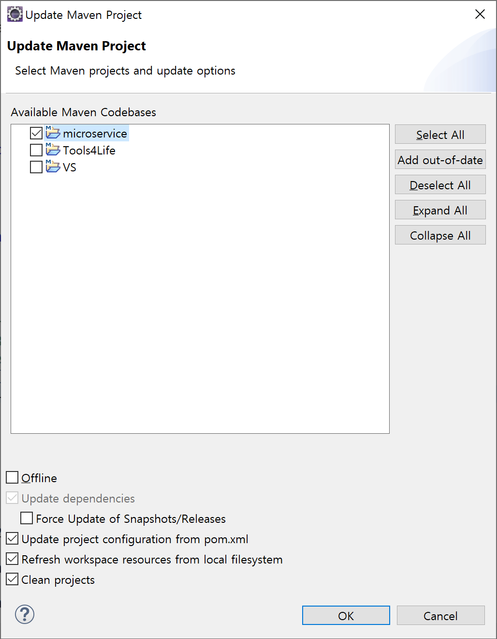Collapse all projects in the tree
This screenshot has width=497, height=639.
coord(440,235)
